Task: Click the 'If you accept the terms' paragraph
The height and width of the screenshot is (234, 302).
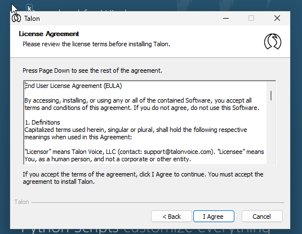Action: click(x=143, y=178)
